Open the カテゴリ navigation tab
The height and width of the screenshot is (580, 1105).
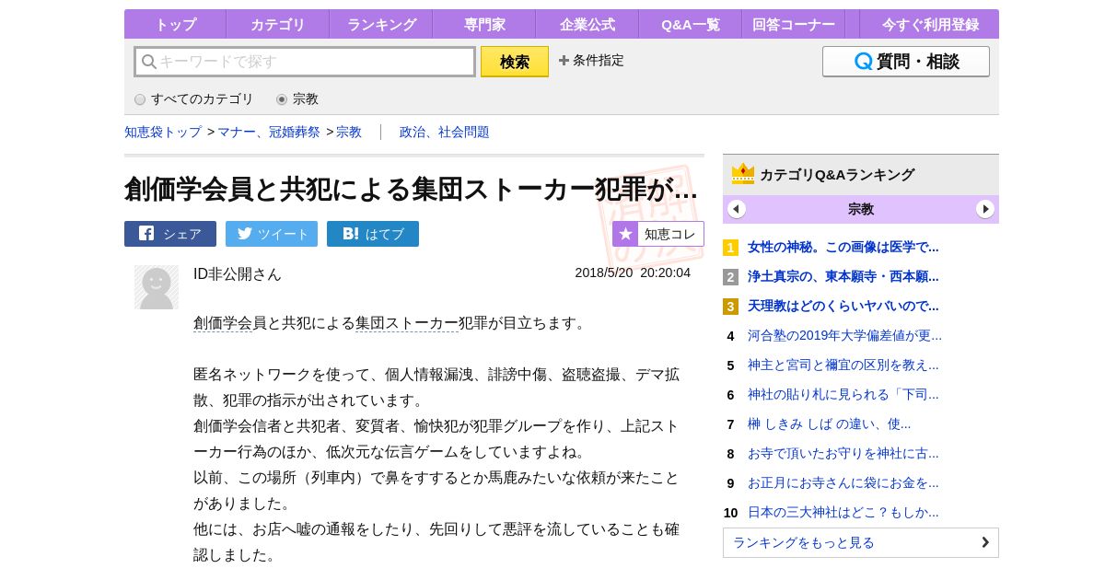pos(277,25)
